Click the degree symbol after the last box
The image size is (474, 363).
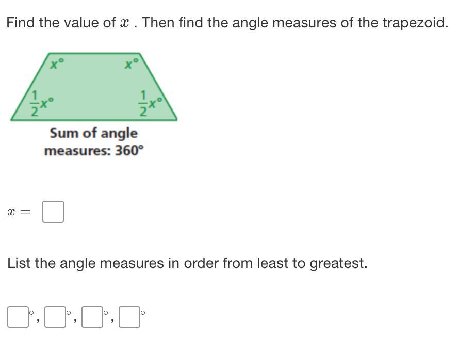(x=143, y=312)
